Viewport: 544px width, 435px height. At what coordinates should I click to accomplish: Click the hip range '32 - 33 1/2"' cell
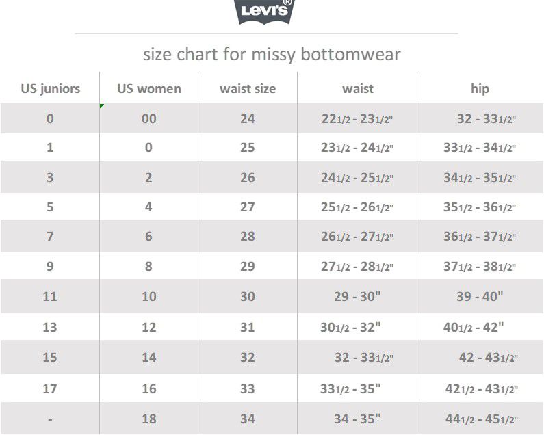(487, 119)
